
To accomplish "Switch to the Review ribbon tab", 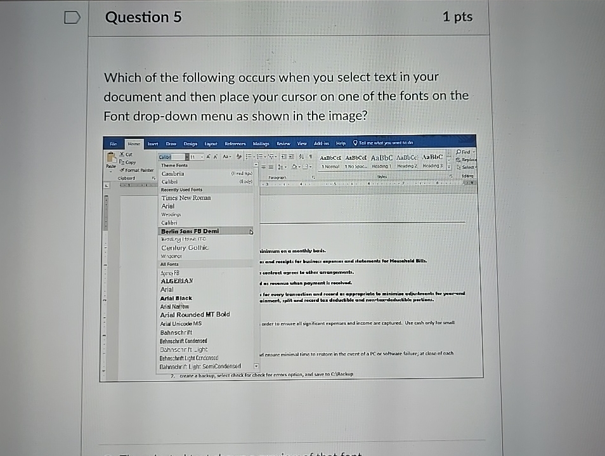I will [283, 143].
